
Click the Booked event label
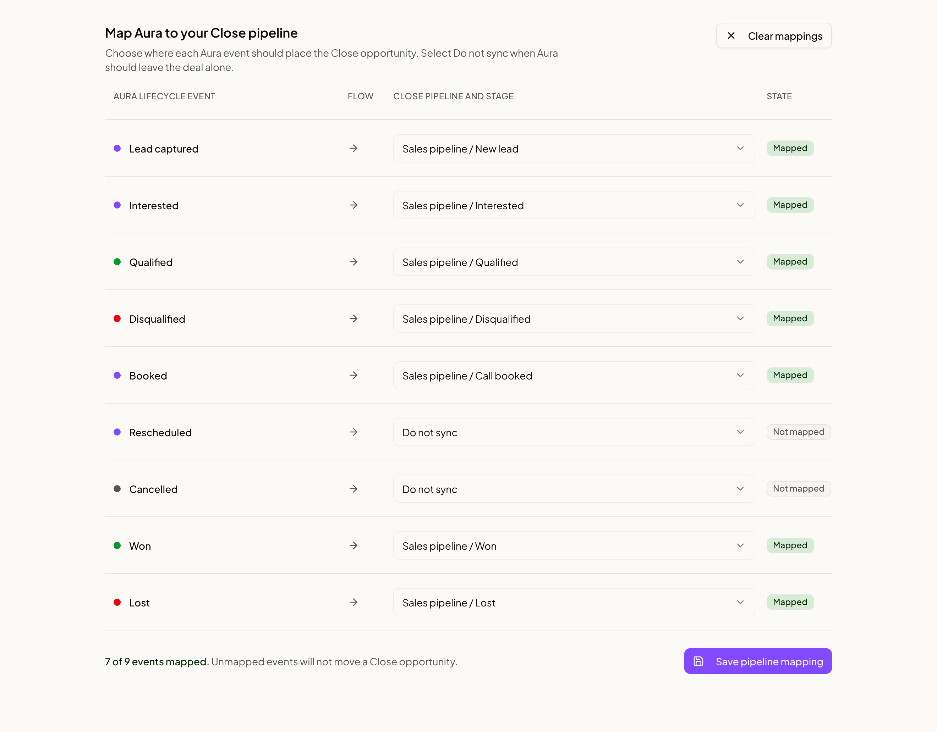(148, 376)
